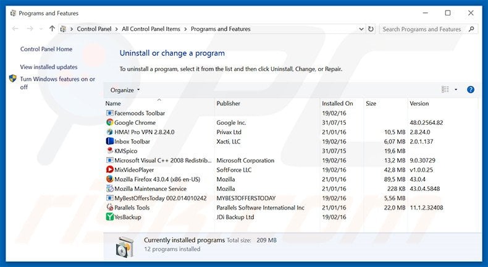Expand the chevron after Control Panel breadcrumb

(x=117, y=29)
